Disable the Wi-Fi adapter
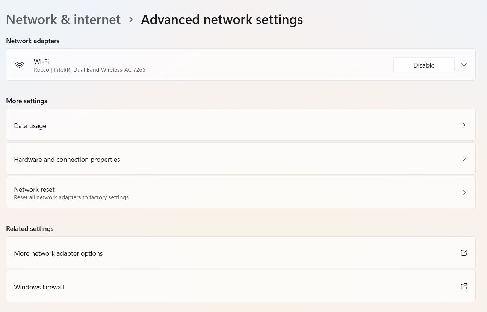487x312 pixels. (x=424, y=65)
